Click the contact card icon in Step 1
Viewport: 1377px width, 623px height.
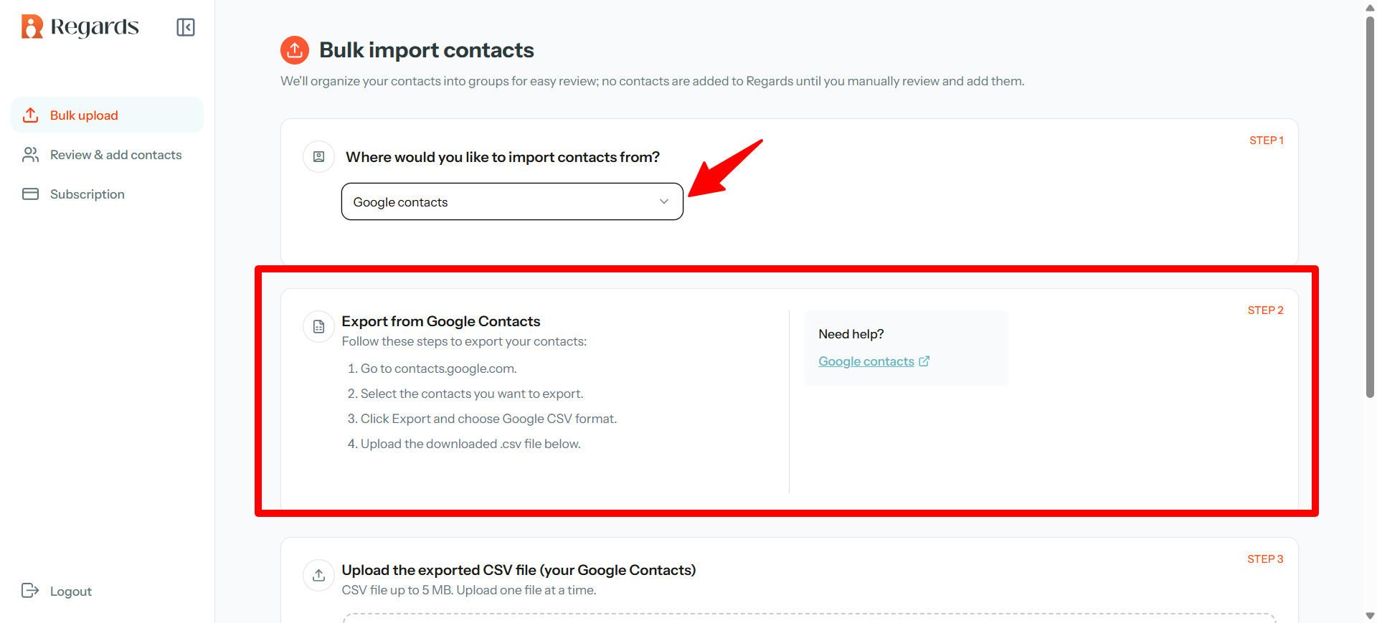[x=319, y=157]
